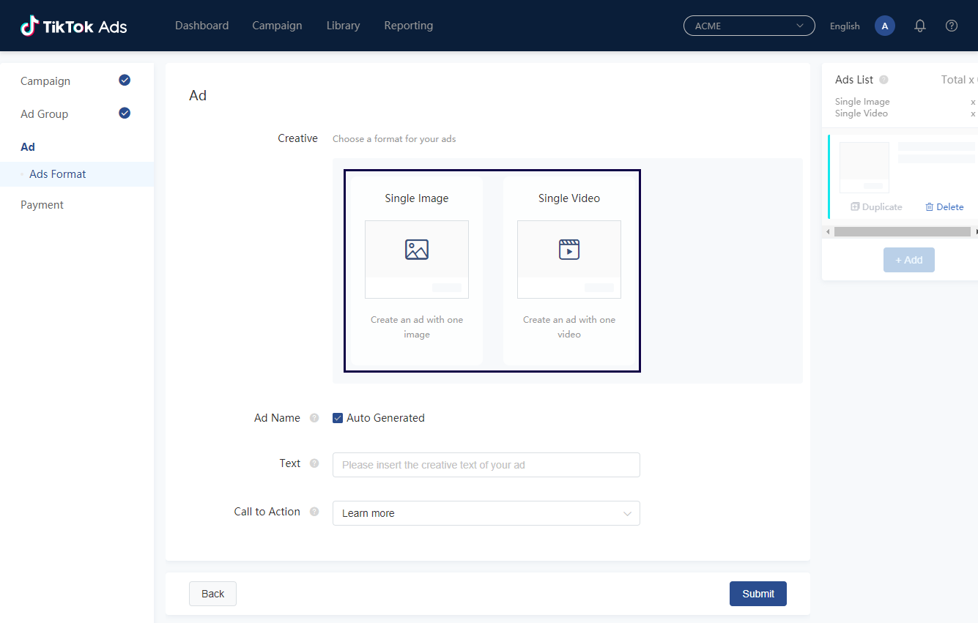Select the Single Video format icon
978x623 pixels.
tap(569, 250)
